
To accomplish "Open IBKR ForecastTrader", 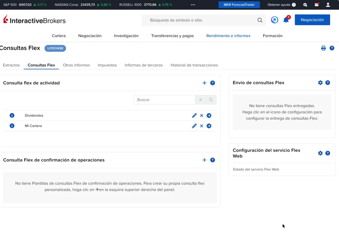I will 239,5.
